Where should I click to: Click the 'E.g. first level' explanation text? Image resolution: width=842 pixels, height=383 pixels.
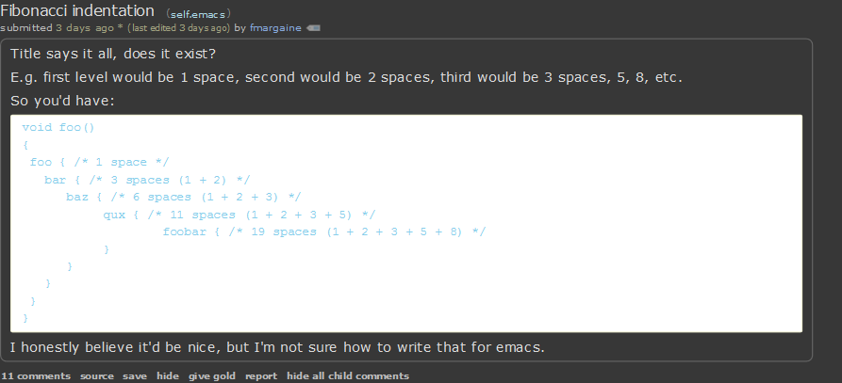[346, 78]
